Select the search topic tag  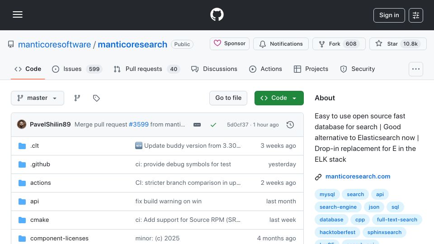355,194
